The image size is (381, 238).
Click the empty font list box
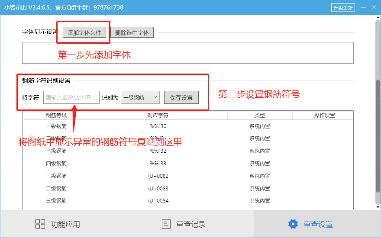187,53
